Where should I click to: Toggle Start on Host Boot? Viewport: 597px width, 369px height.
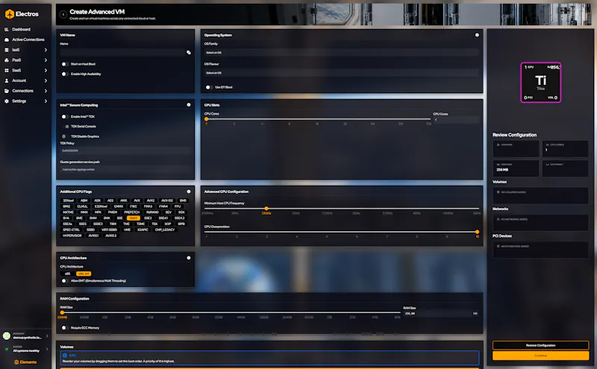64,64
